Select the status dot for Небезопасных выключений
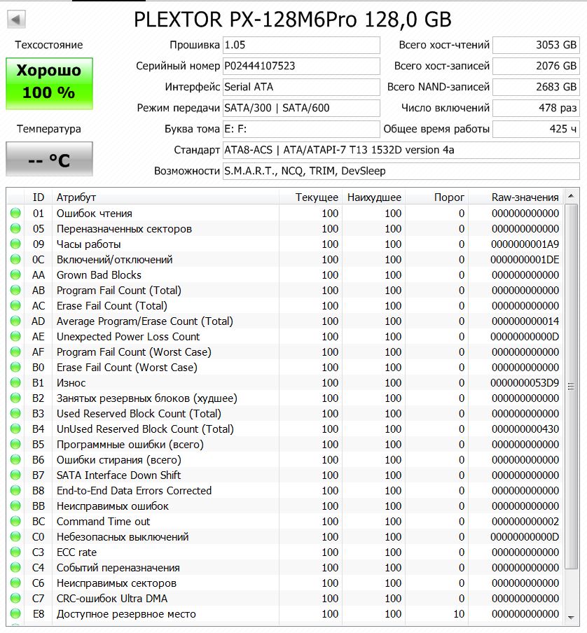 click(15, 536)
